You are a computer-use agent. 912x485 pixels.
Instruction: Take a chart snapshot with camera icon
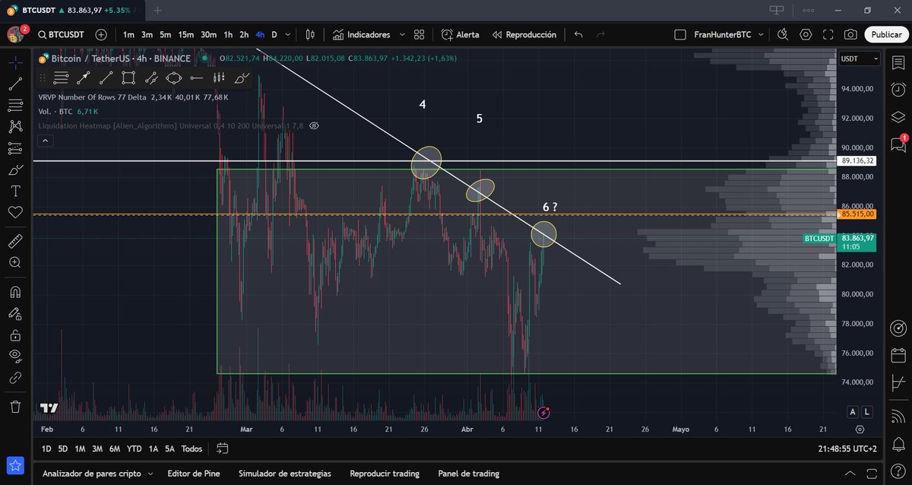(850, 35)
